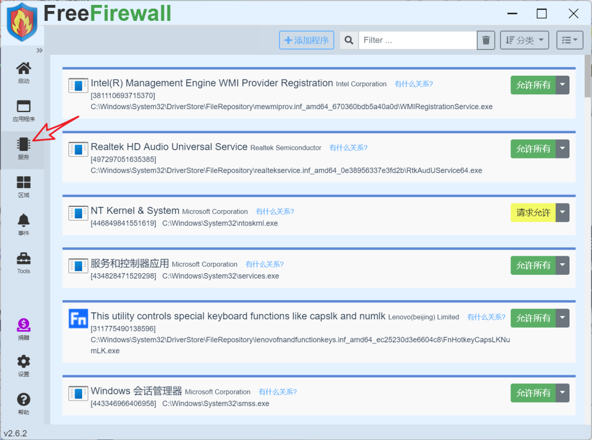Open 有什么关系? link for Lenovo keyboard utility
Viewport: 592px width, 440px height.
(486, 317)
